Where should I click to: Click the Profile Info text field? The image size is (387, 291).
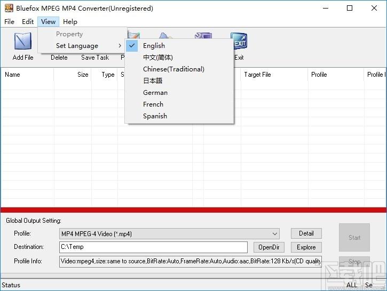click(x=190, y=261)
